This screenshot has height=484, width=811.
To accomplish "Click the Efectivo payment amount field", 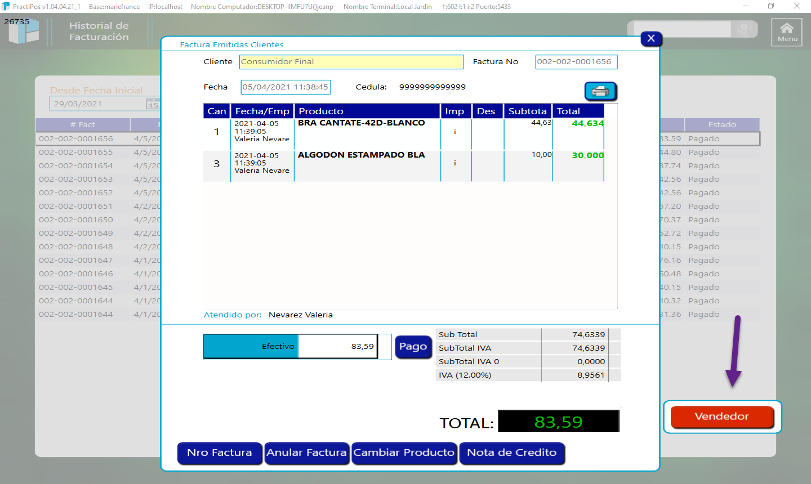I will [x=337, y=347].
